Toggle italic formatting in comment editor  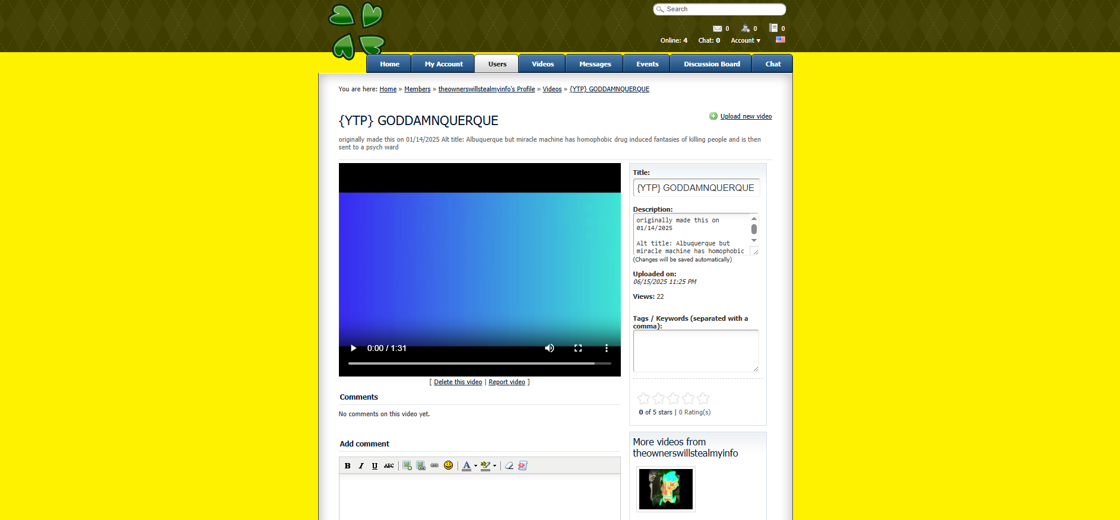click(361, 465)
